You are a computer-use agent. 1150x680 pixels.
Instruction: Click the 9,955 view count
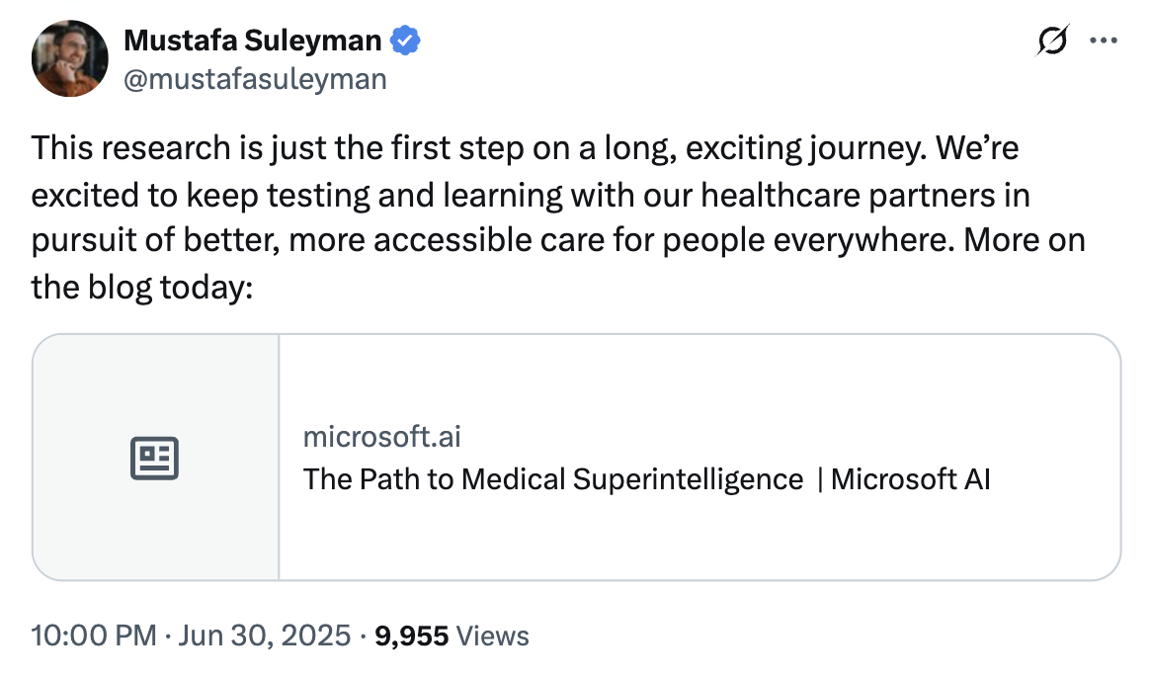(411, 636)
